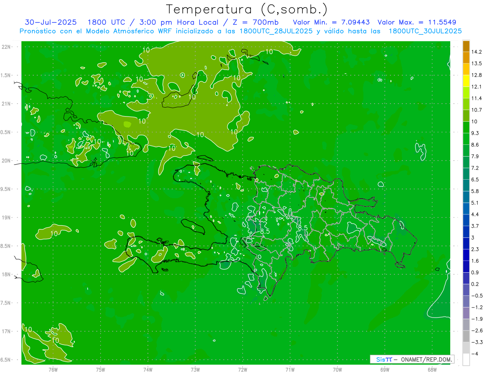Pick the orange-yellow swatch between 13.5 and 12.8
This screenshot has height=375, width=485.
(466, 69)
